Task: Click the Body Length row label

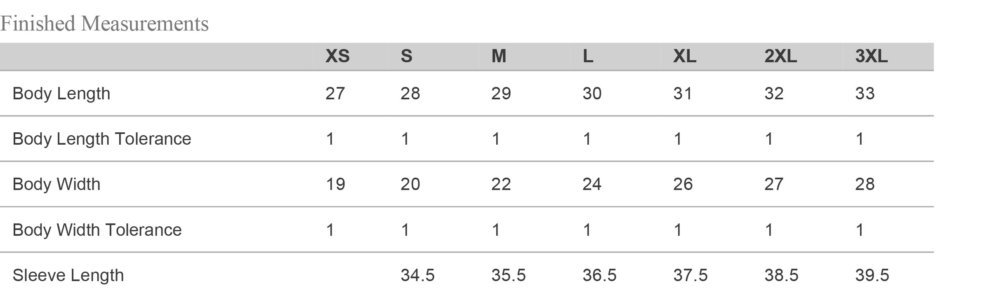Action: (x=61, y=94)
